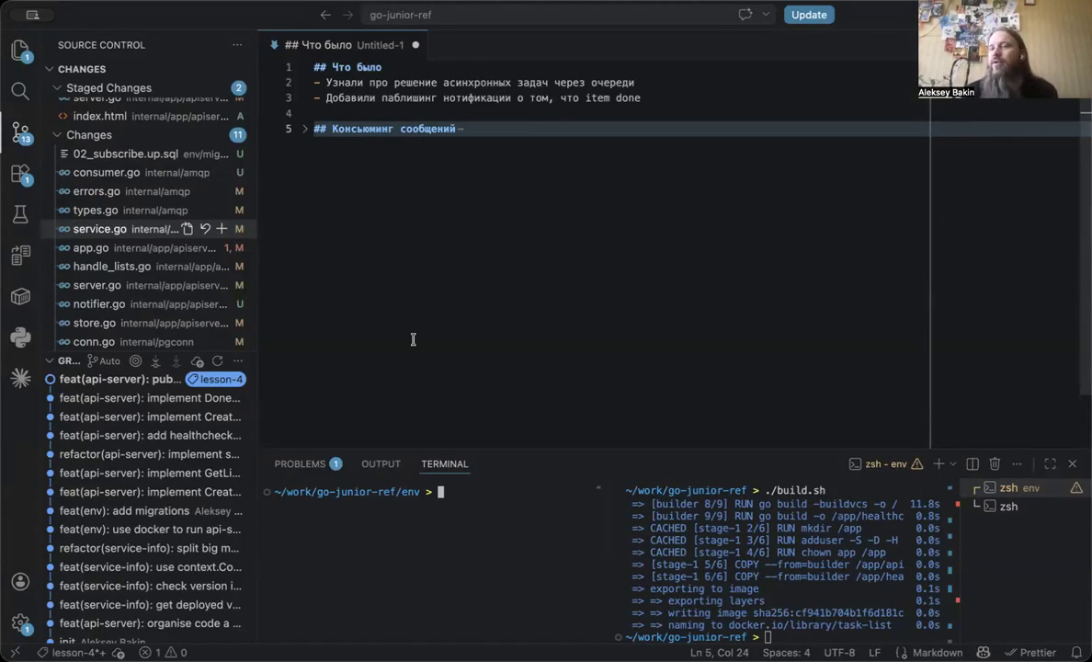
Task: Open the Manage gear icon
Action: tap(20, 622)
